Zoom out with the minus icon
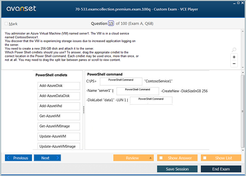 (x=234, y=64)
